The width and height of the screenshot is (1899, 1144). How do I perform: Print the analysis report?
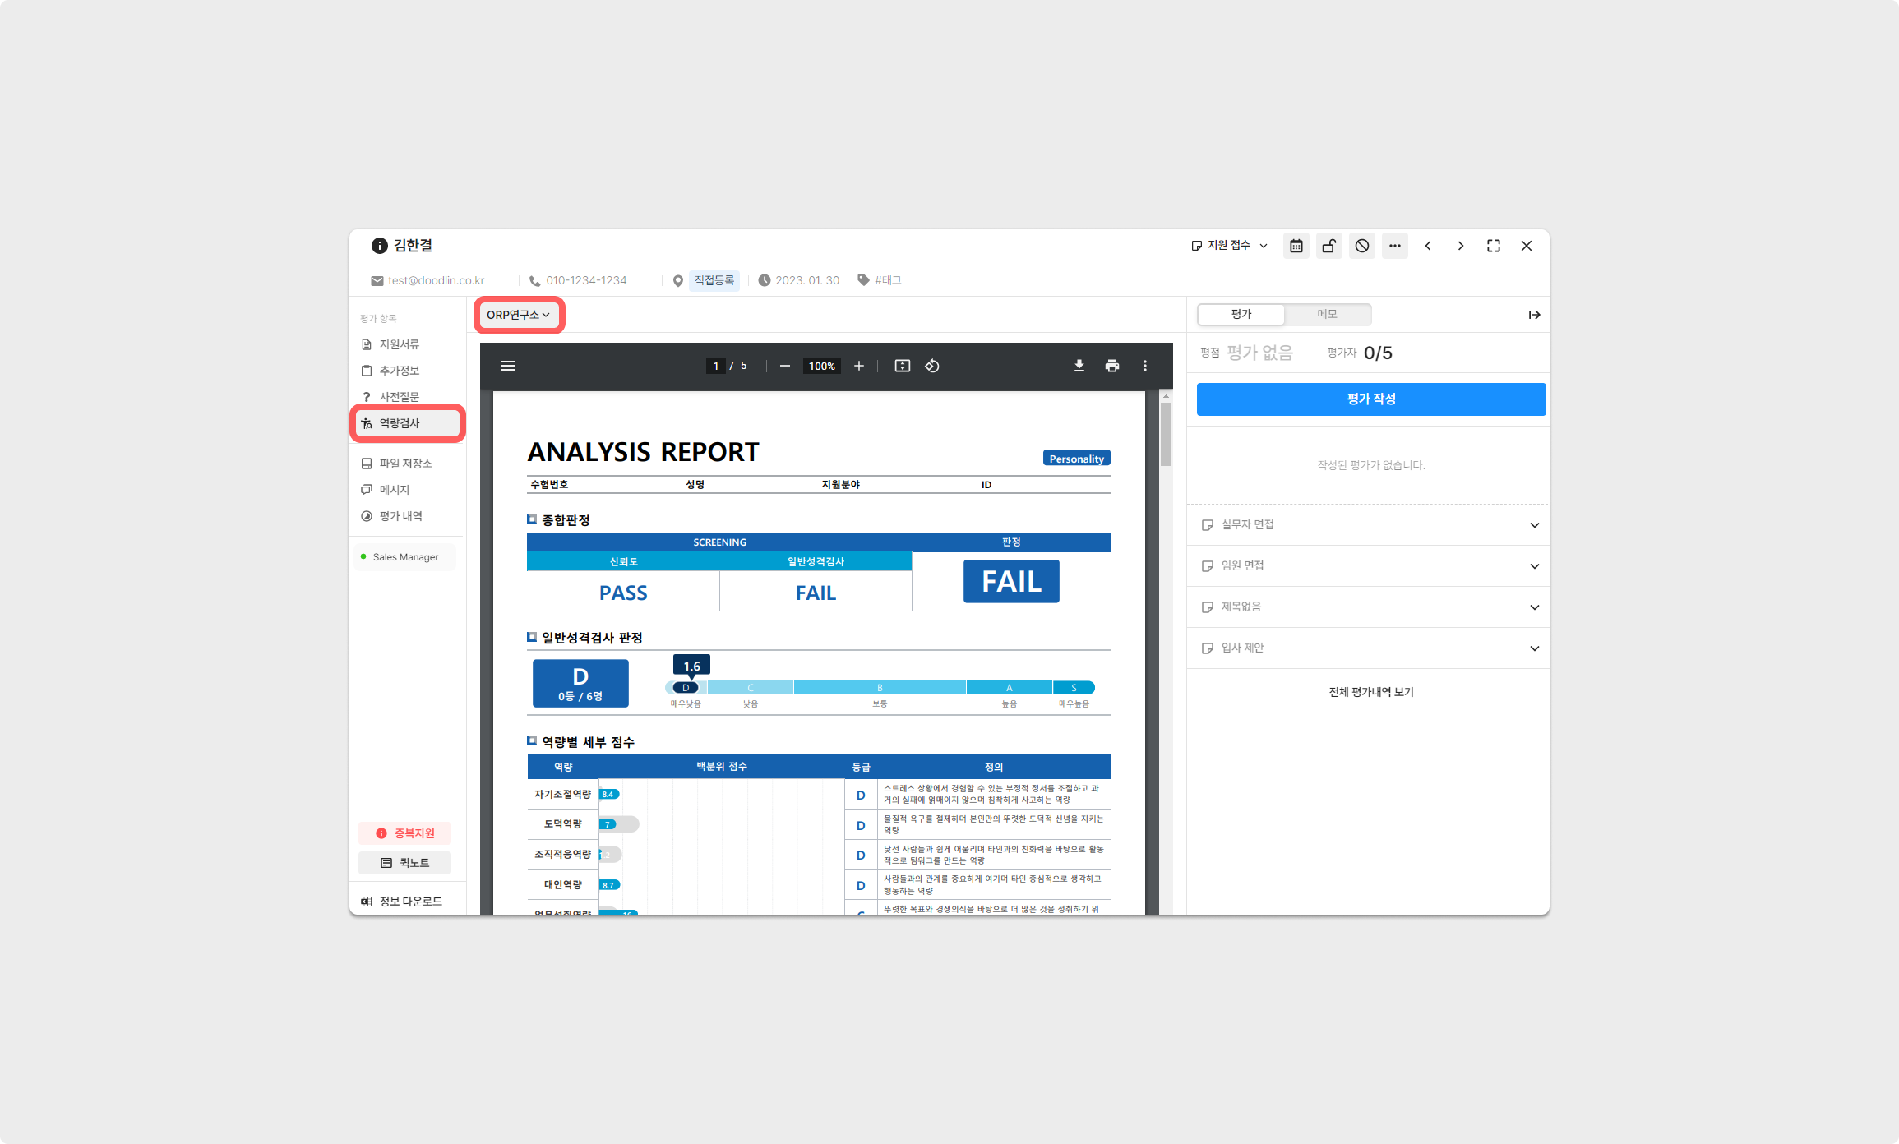point(1112,366)
